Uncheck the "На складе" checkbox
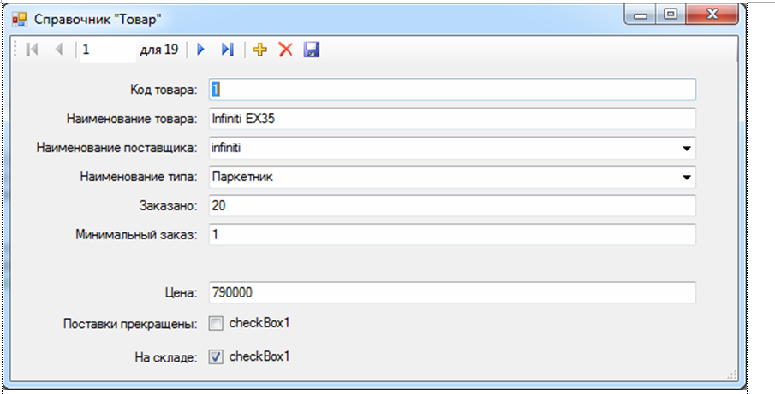775x394 pixels. tap(216, 356)
